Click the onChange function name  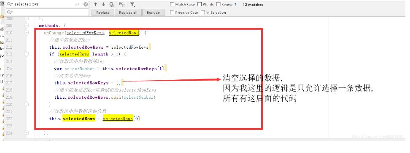pos(54,33)
